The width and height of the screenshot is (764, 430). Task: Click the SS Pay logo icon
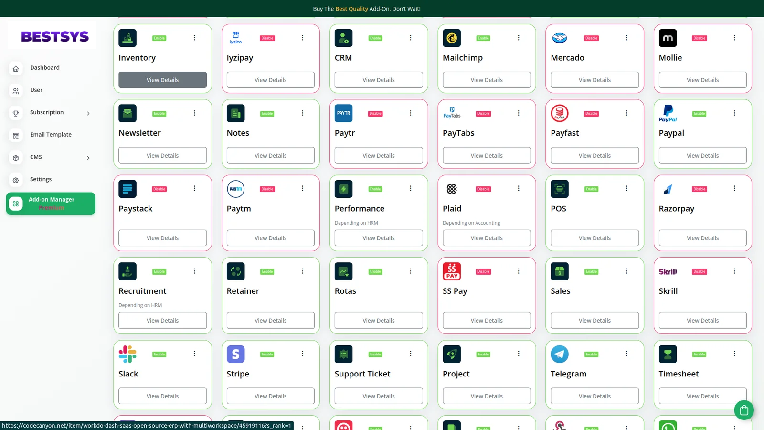point(451,271)
